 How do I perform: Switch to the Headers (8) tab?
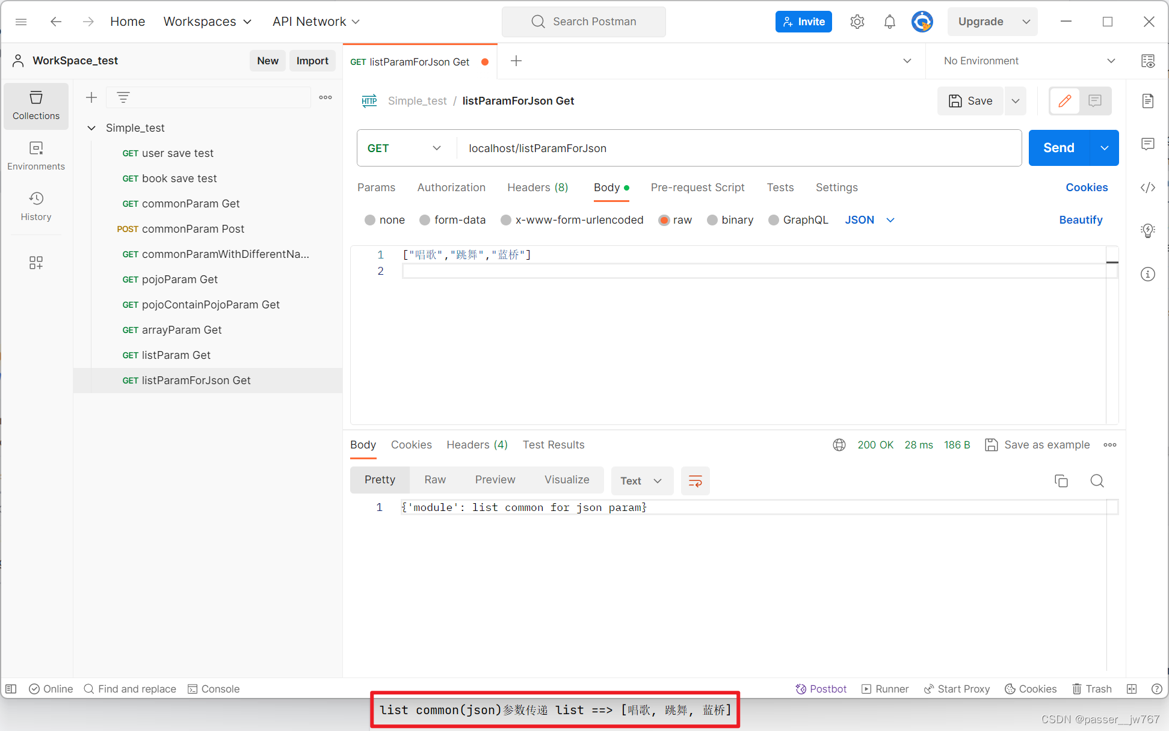pos(537,188)
